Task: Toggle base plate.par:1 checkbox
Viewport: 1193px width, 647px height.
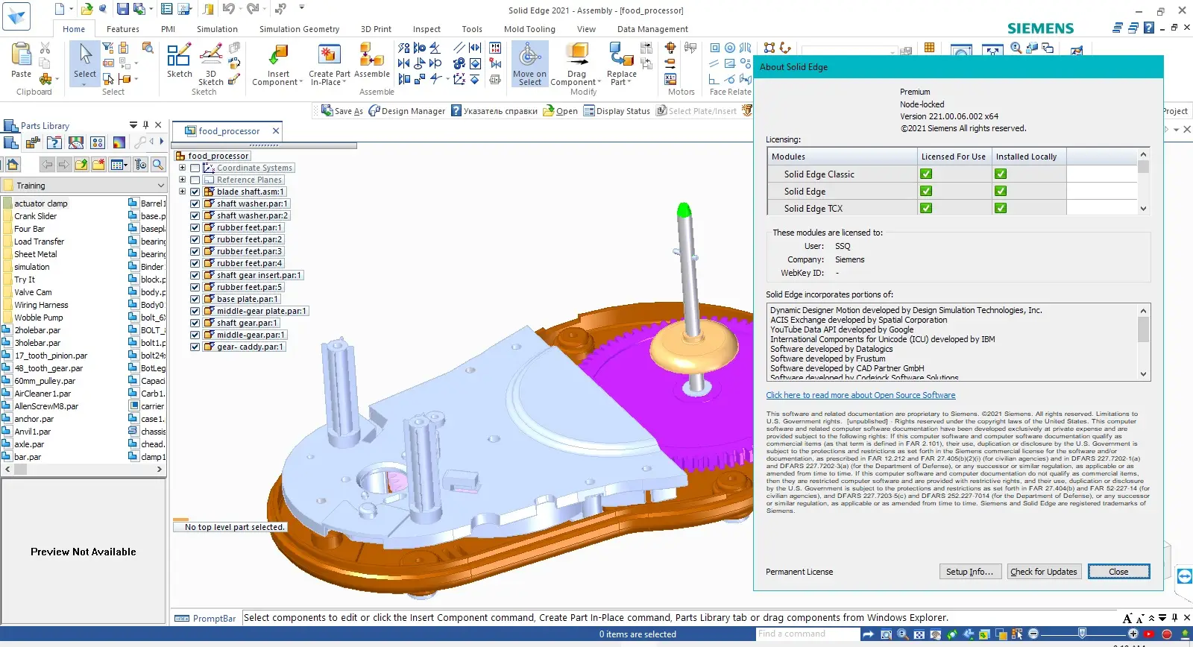Action: point(195,299)
